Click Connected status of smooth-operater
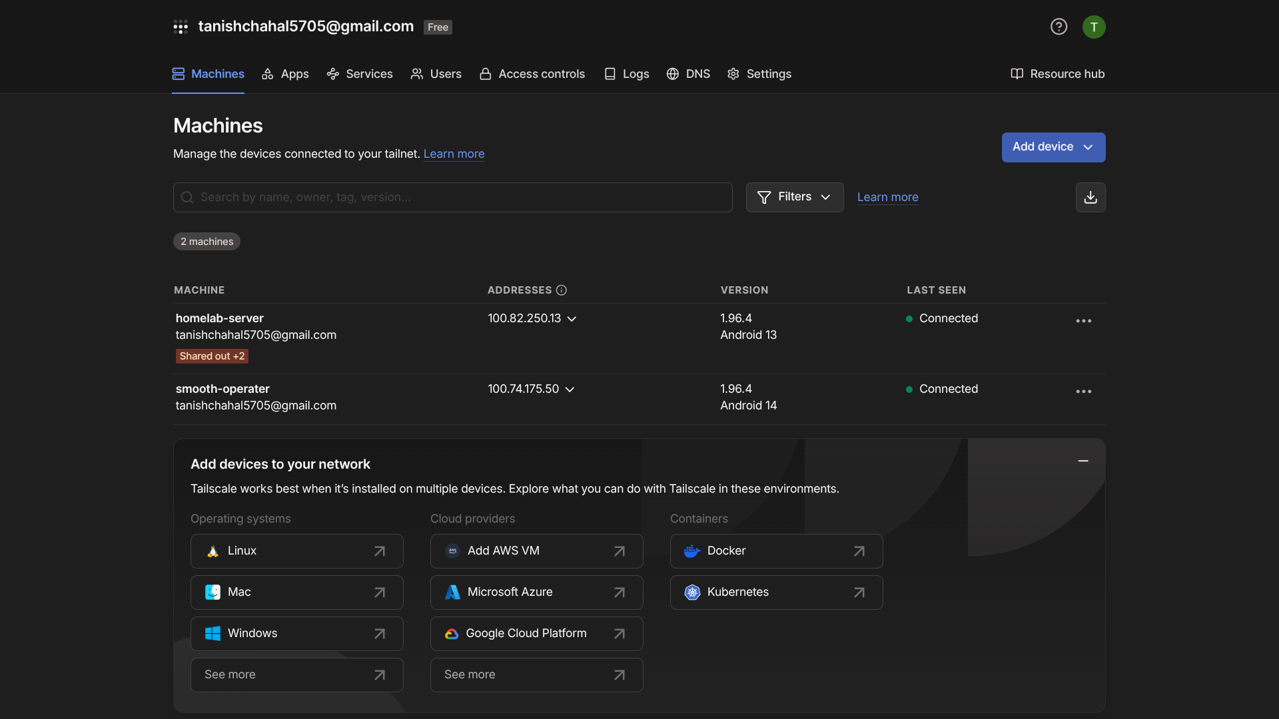 point(942,389)
